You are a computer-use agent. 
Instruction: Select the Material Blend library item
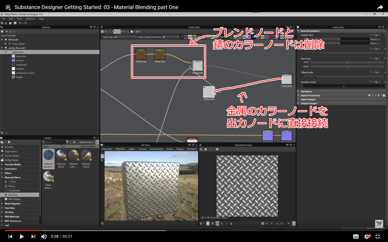pyautogui.click(x=61, y=159)
